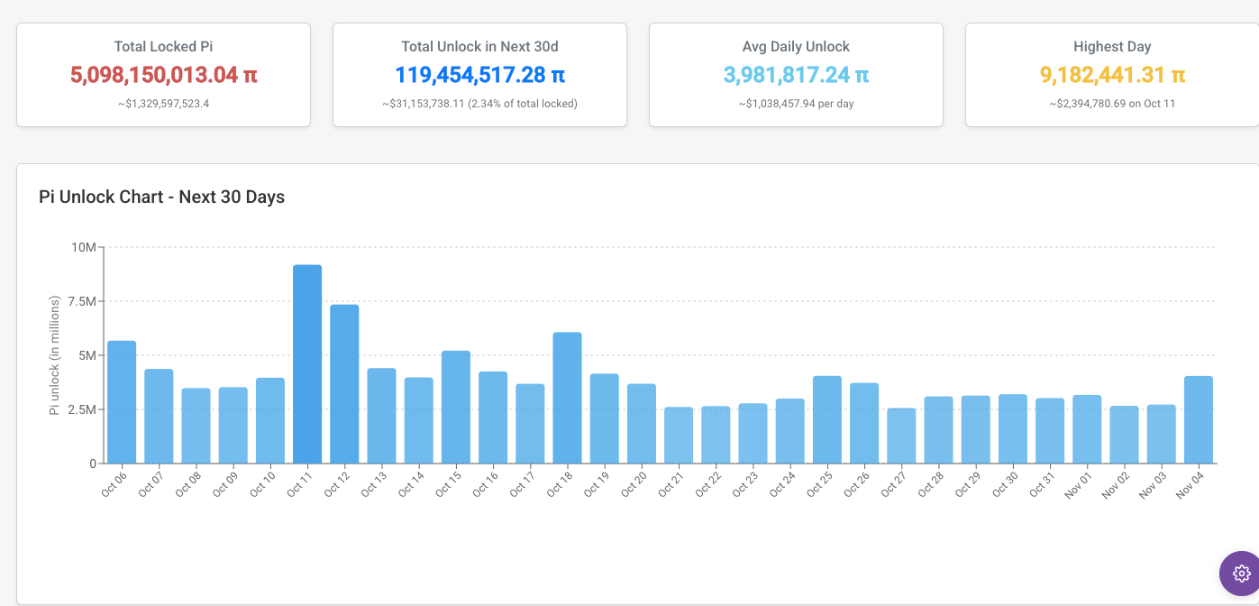Select the Nov 01 bar
Viewport: 1259px width, 606px height.
coord(1087,429)
